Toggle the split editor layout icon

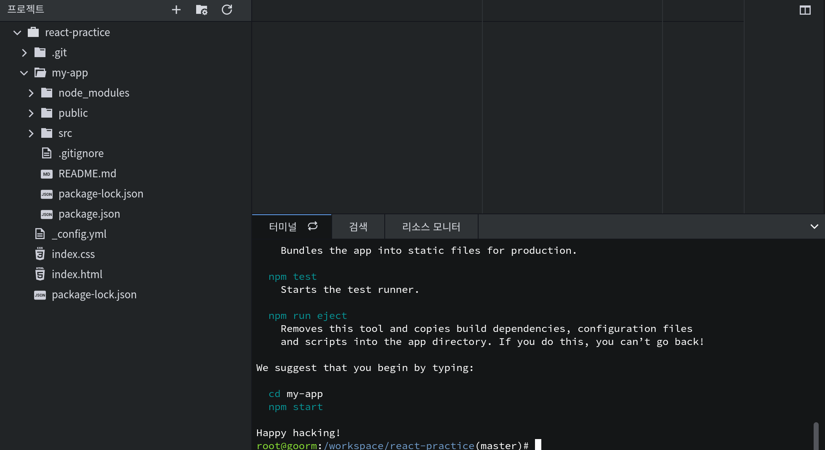pyautogui.click(x=805, y=10)
